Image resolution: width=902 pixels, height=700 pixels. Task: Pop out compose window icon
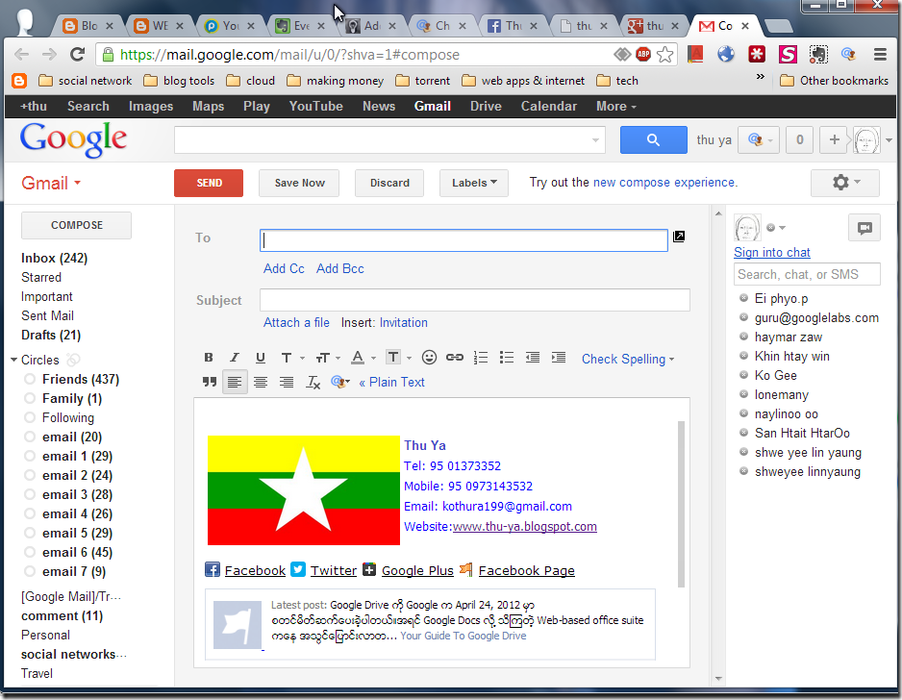coord(679,237)
